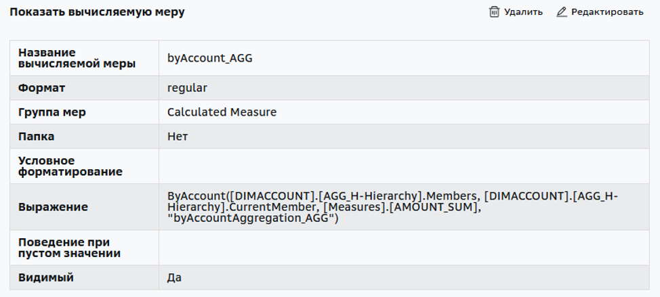Click the 'Удалить' text link

coord(523,12)
